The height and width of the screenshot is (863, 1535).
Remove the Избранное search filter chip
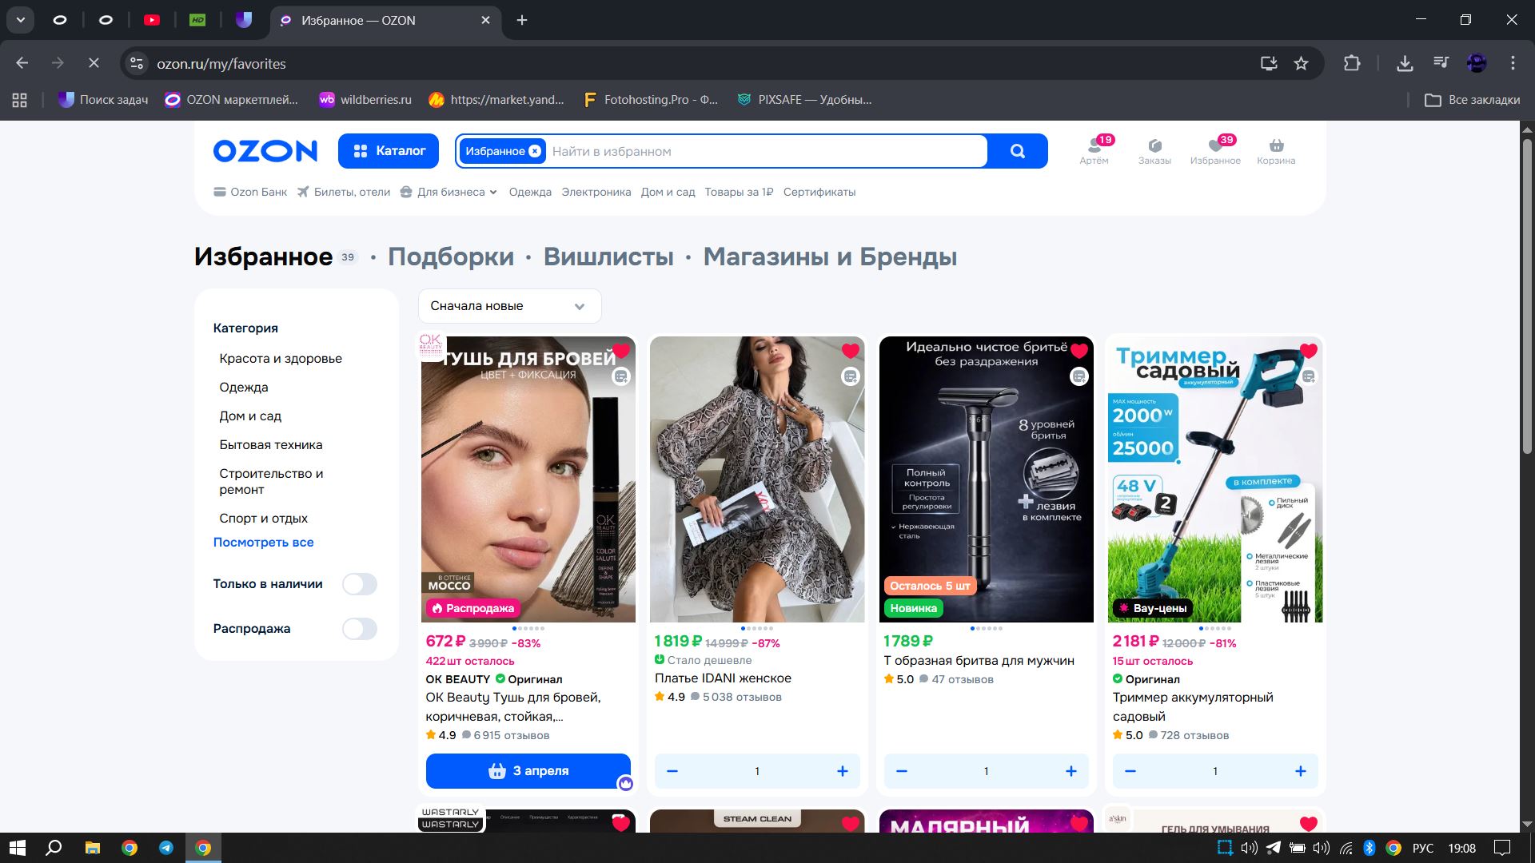pos(535,151)
